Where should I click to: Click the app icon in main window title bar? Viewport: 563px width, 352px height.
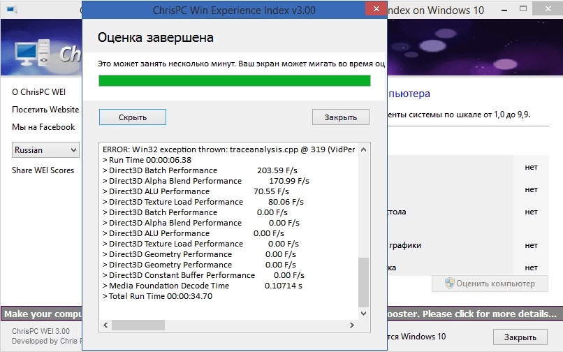(12, 9)
